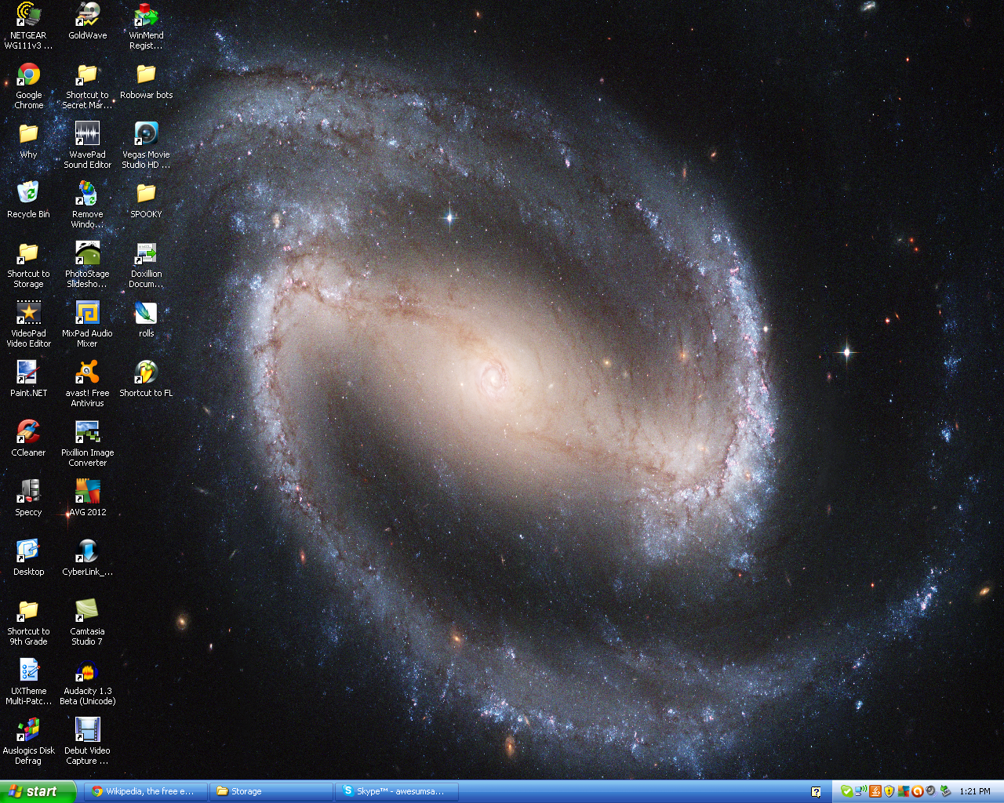Select the GoldWave desktop shortcut

pyautogui.click(x=87, y=21)
